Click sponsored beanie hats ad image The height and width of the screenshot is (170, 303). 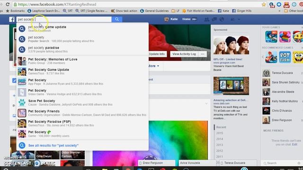click(231, 45)
